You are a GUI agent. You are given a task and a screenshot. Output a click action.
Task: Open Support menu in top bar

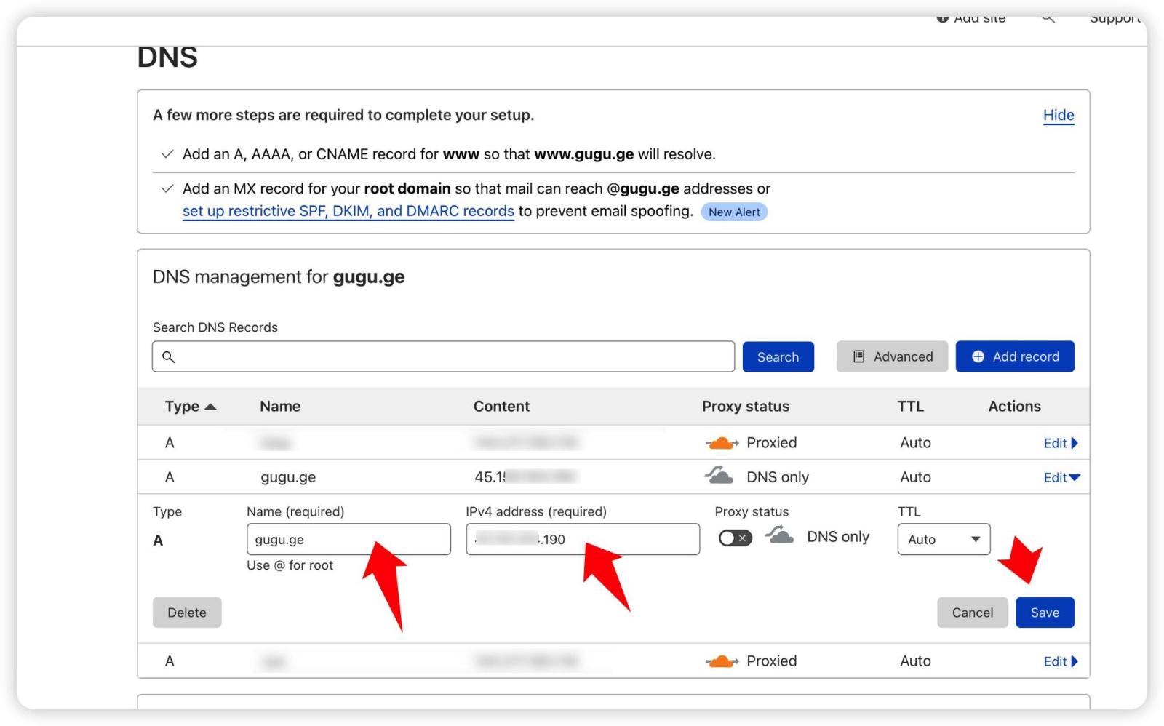1115,19
